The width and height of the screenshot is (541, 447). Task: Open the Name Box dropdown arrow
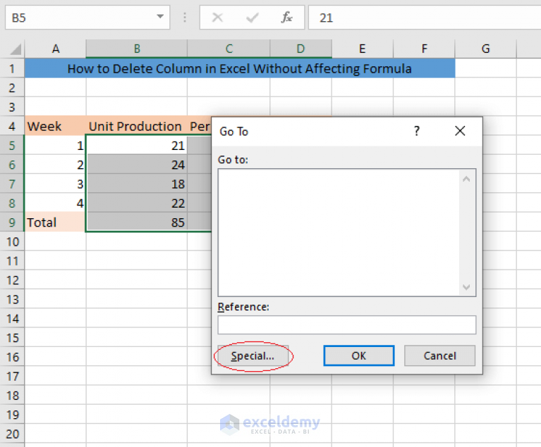coord(159,16)
